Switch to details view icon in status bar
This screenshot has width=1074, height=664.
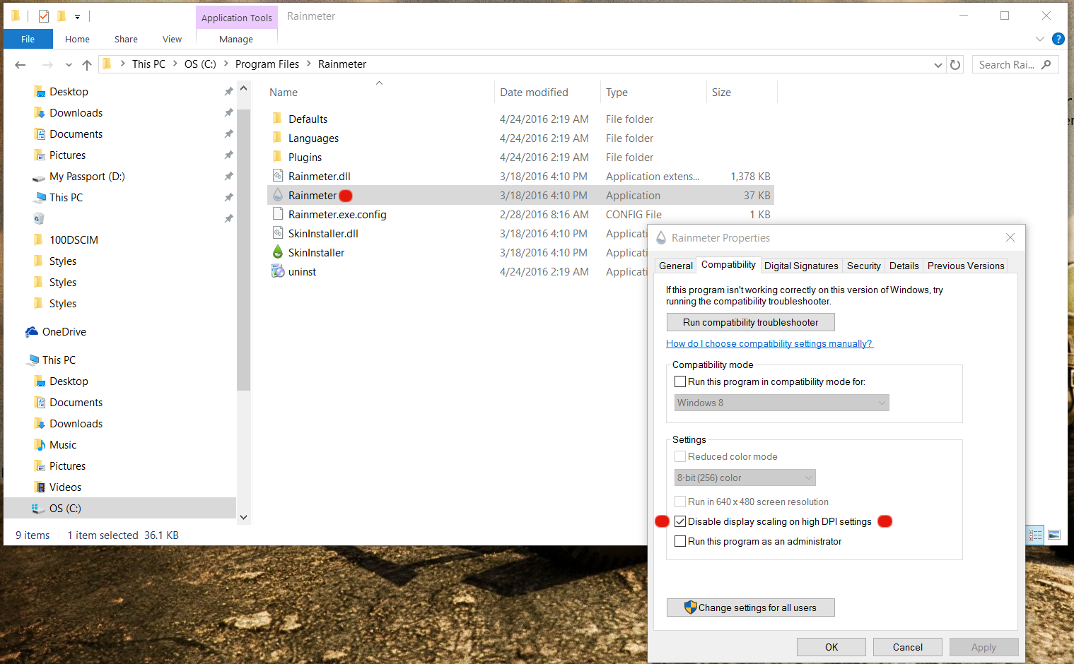[x=1035, y=535]
